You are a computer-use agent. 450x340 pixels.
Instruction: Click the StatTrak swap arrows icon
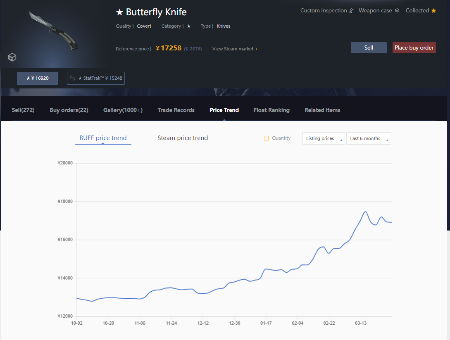pos(73,78)
